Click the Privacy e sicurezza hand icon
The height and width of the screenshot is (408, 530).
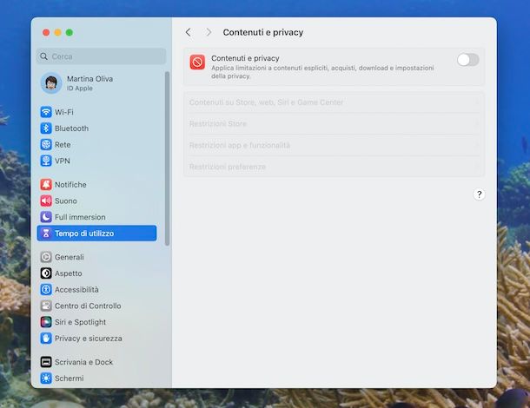tap(46, 338)
